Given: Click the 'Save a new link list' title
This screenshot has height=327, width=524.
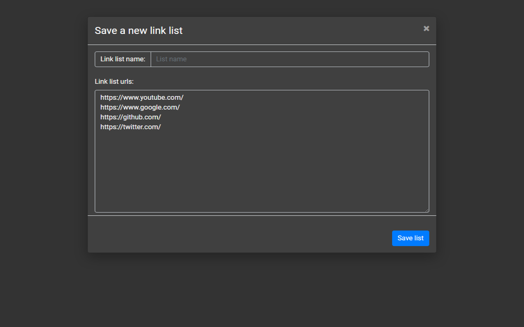Looking at the screenshot, I should pos(139,31).
